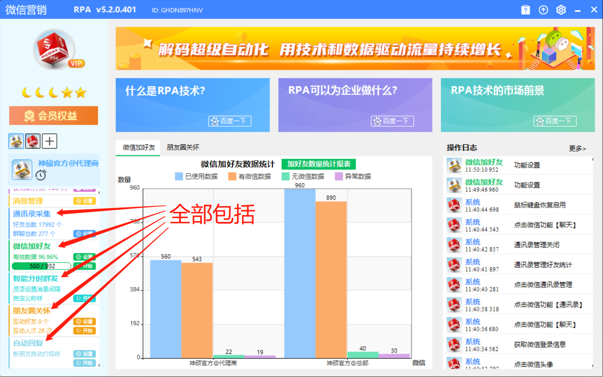The height and width of the screenshot is (377, 603).
Task: Click 加好友数量统计报表 button
Action: click(319, 164)
